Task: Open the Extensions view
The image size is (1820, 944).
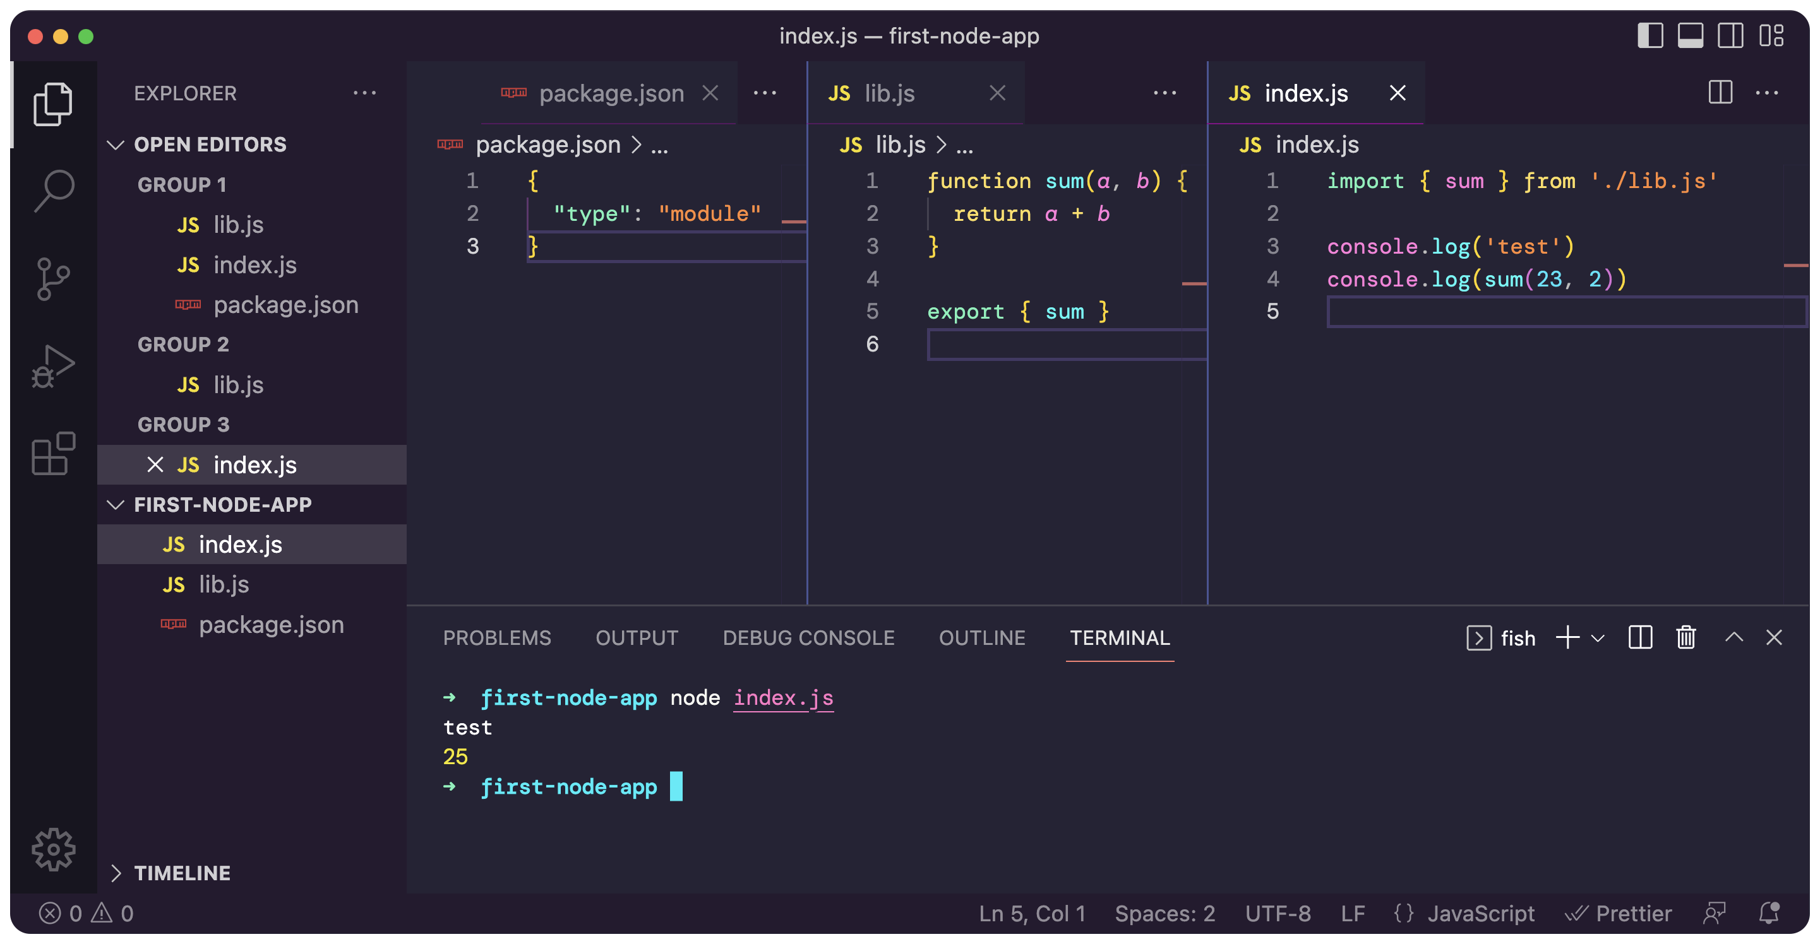Action: (54, 453)
